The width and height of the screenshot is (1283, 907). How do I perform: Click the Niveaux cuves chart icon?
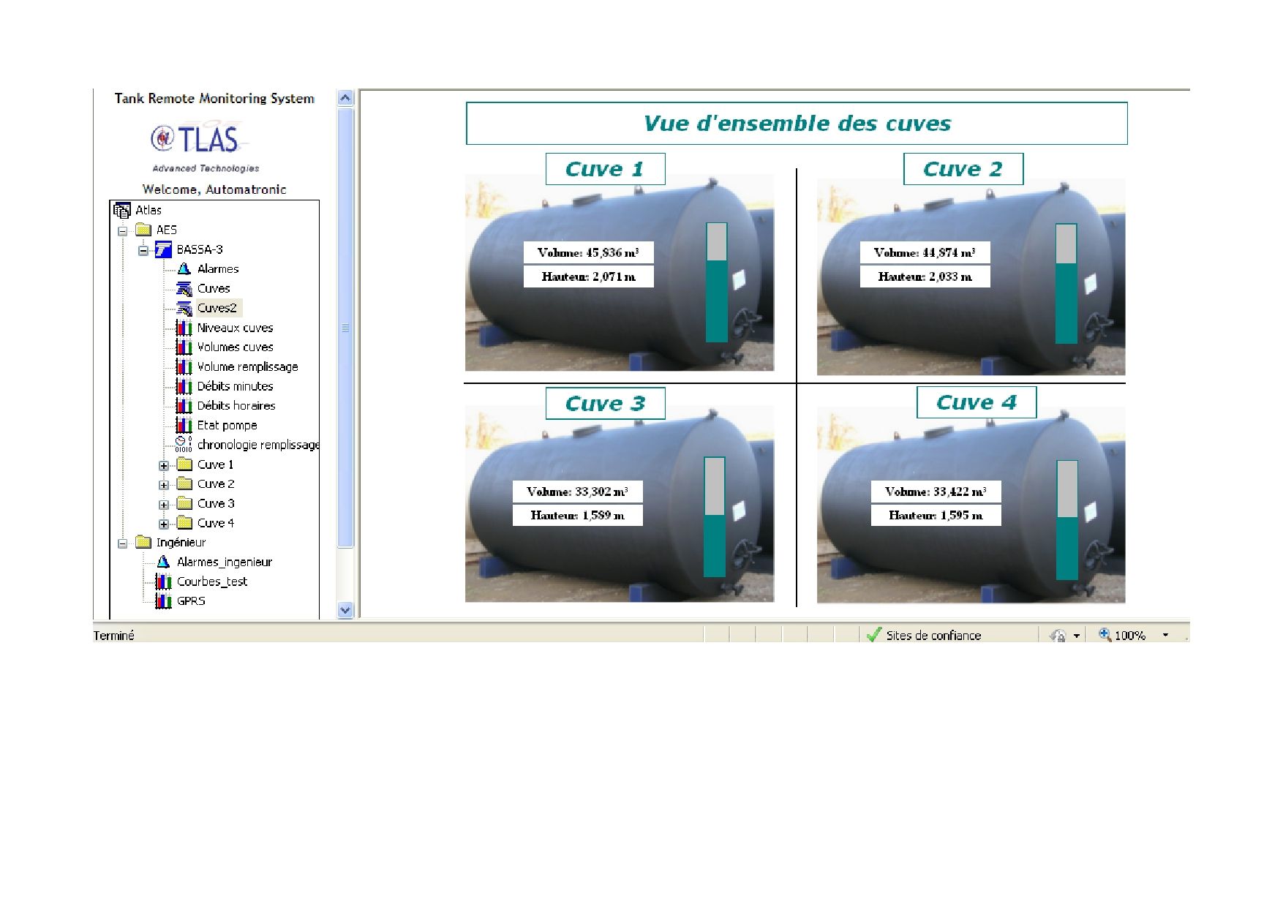[184, 328]
